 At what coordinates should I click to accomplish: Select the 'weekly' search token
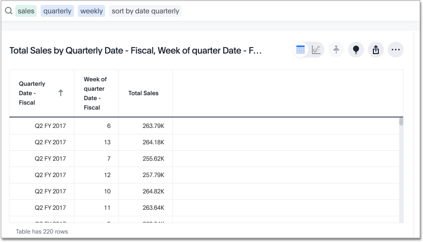coord(91,11)
